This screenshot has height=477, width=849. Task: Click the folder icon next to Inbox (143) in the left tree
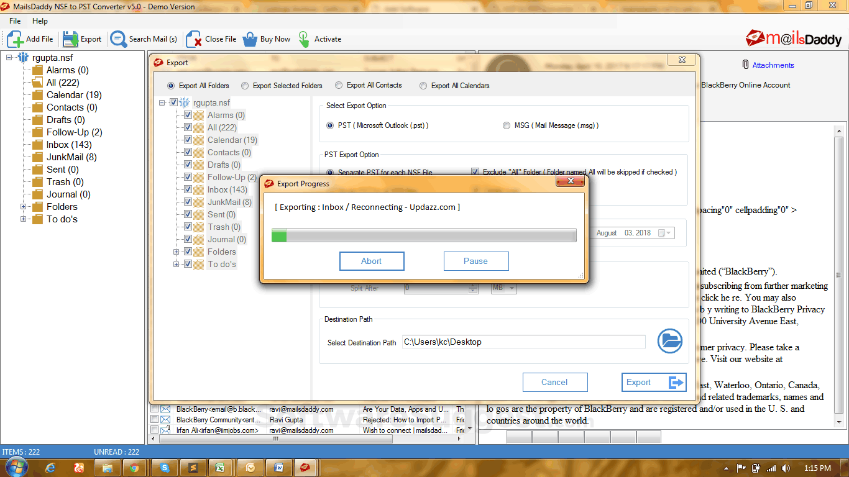coord(37,145)
